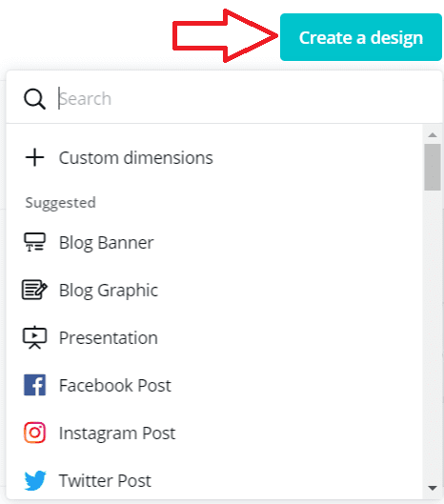The width and height of the screenshot is (444, 504).
Task: Select the Twitter Post text label
Action: 105,481
